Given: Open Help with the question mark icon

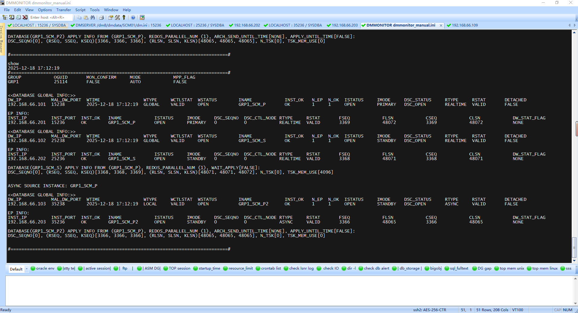Looking at the screenshot, I should 133,17.
